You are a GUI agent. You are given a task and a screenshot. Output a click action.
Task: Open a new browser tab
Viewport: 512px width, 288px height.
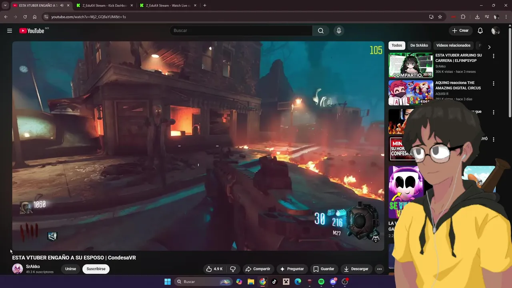click(205, 6)
